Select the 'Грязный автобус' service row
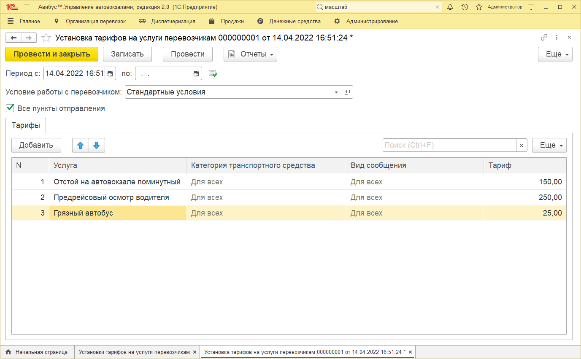 (x=117, y=213)
